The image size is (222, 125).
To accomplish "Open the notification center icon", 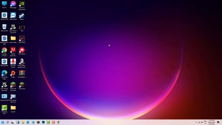I will 218,122.
